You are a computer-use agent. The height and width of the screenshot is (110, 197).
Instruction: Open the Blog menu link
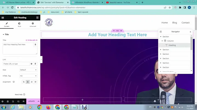[175, 23]
